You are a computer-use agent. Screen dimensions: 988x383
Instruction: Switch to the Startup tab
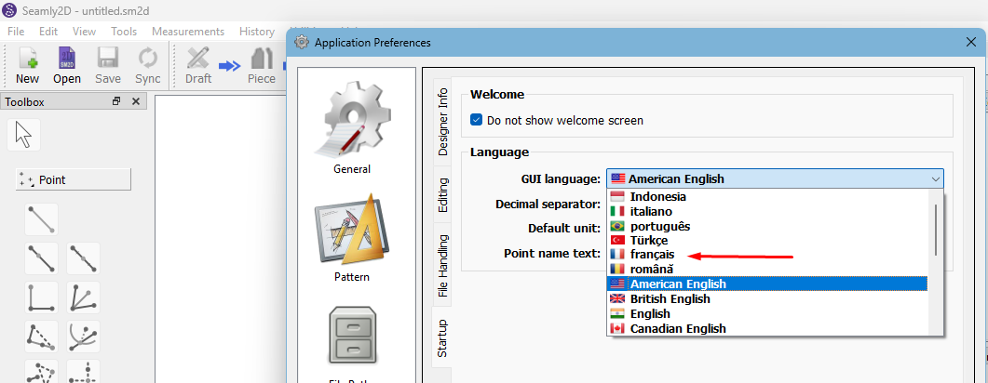point(443,338)
